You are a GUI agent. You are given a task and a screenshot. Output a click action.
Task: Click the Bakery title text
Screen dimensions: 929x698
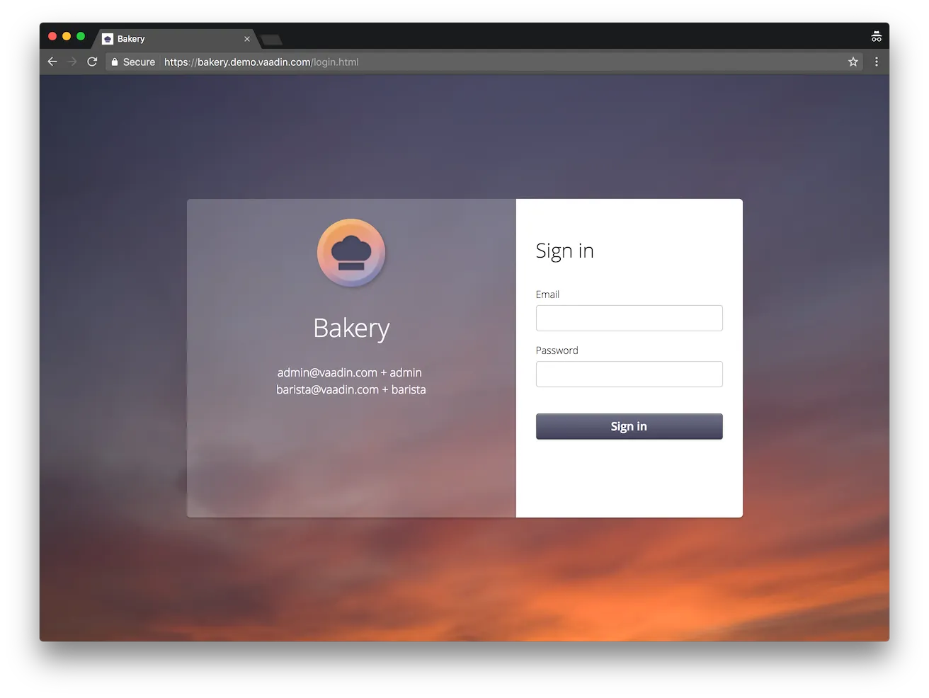[x=351, y=328]
